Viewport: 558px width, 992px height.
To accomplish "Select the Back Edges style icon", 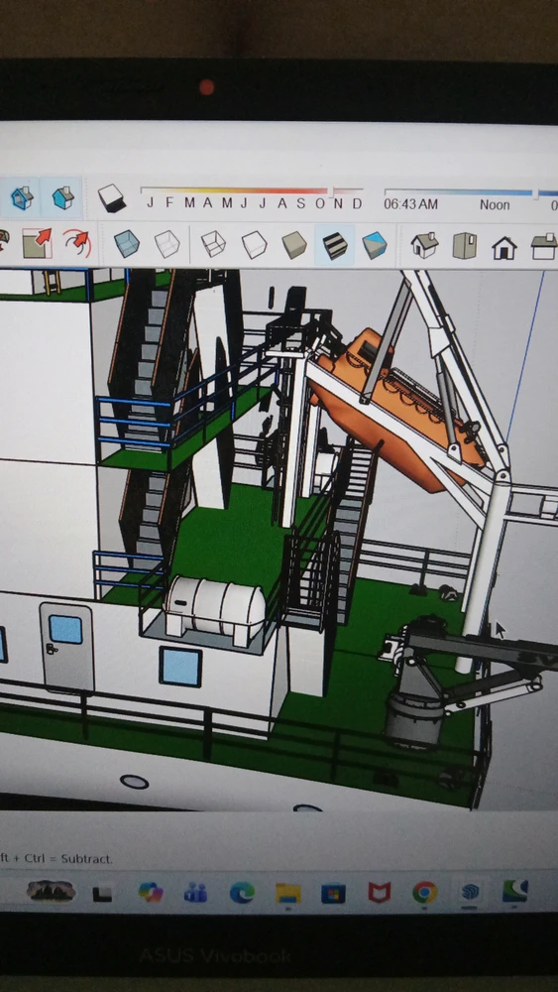I will click(x=167, y=244).
